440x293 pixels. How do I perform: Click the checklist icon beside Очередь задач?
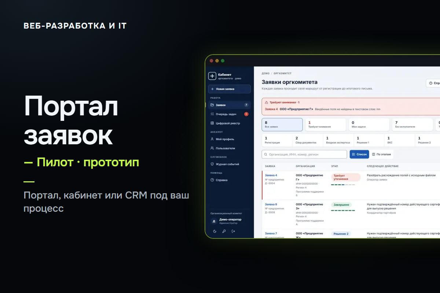(212, 114)
